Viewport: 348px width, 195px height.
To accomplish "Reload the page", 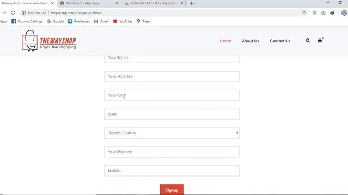I will (13, 13).
